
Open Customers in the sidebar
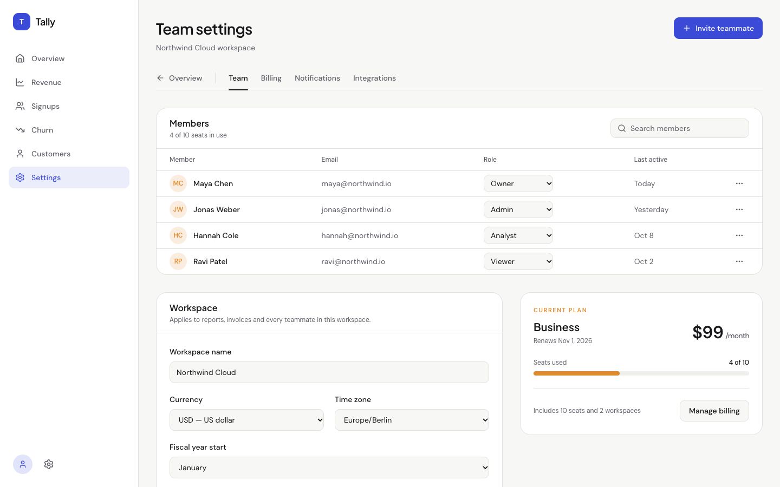tap(69, 154)
